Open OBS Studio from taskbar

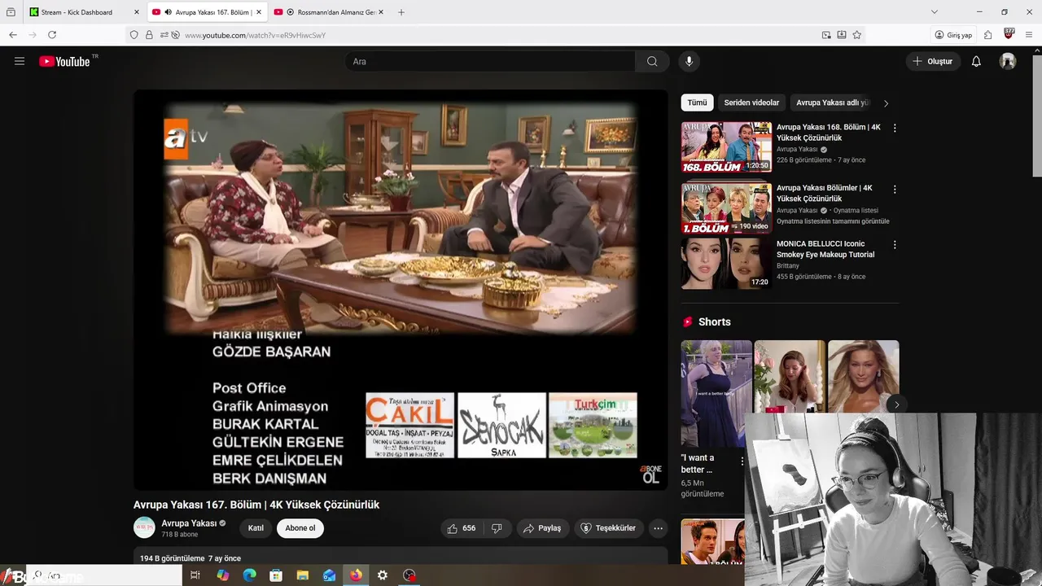pyautogui.click(x=409, y=575)
